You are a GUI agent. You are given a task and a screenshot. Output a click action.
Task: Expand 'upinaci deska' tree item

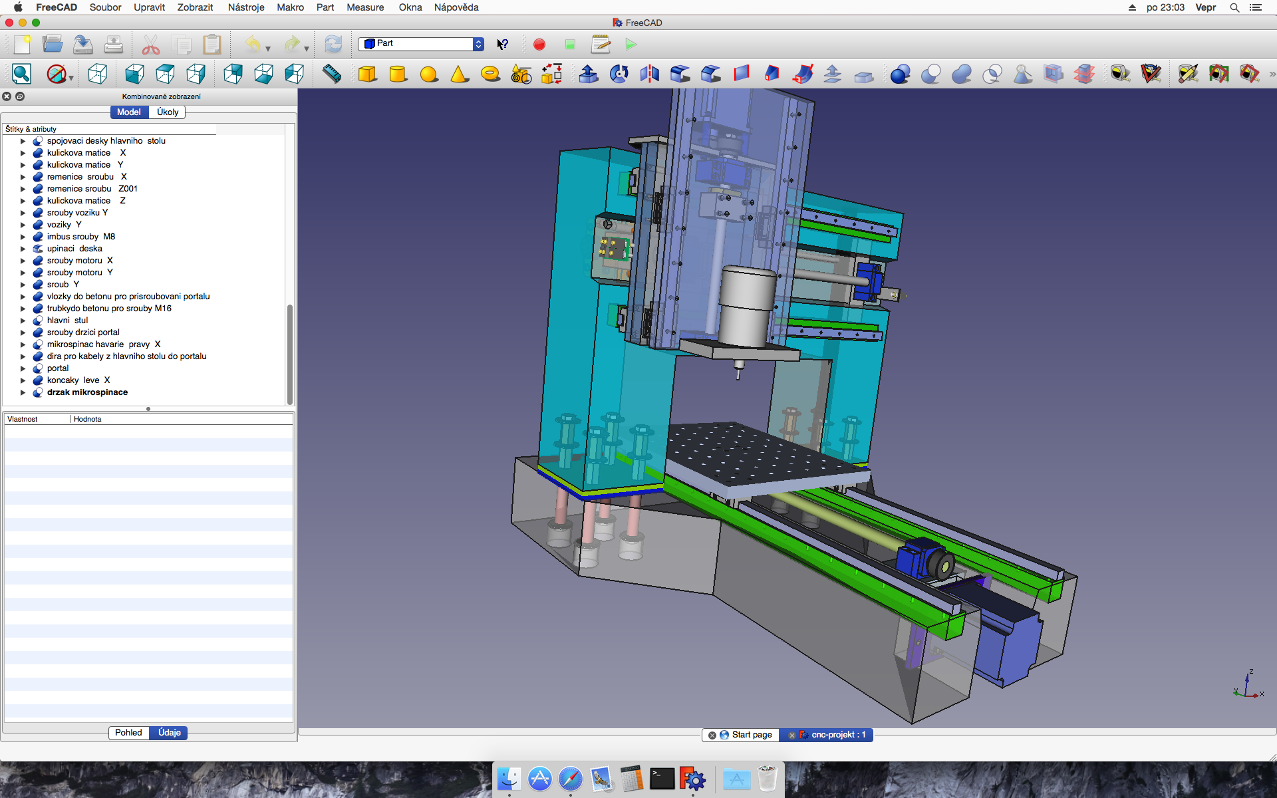tap(23, 249)
